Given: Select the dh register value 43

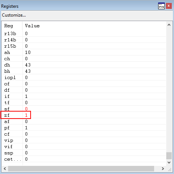Looking at the screenshot, I should pyautogui.click(x=28, y=65).
